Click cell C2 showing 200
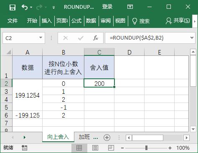 [x=99, y=83]
